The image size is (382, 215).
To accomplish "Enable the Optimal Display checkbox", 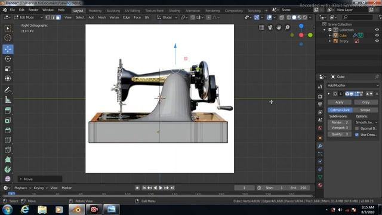I will 357,128.
